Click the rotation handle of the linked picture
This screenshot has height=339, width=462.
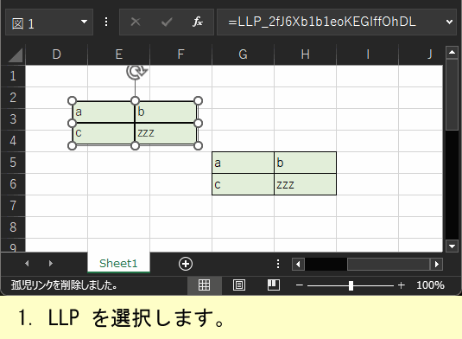pos(136,72)
